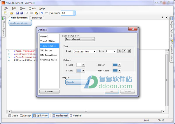Open the Version 3.0 dropdown
175x124 pixels.
point(74,13)
